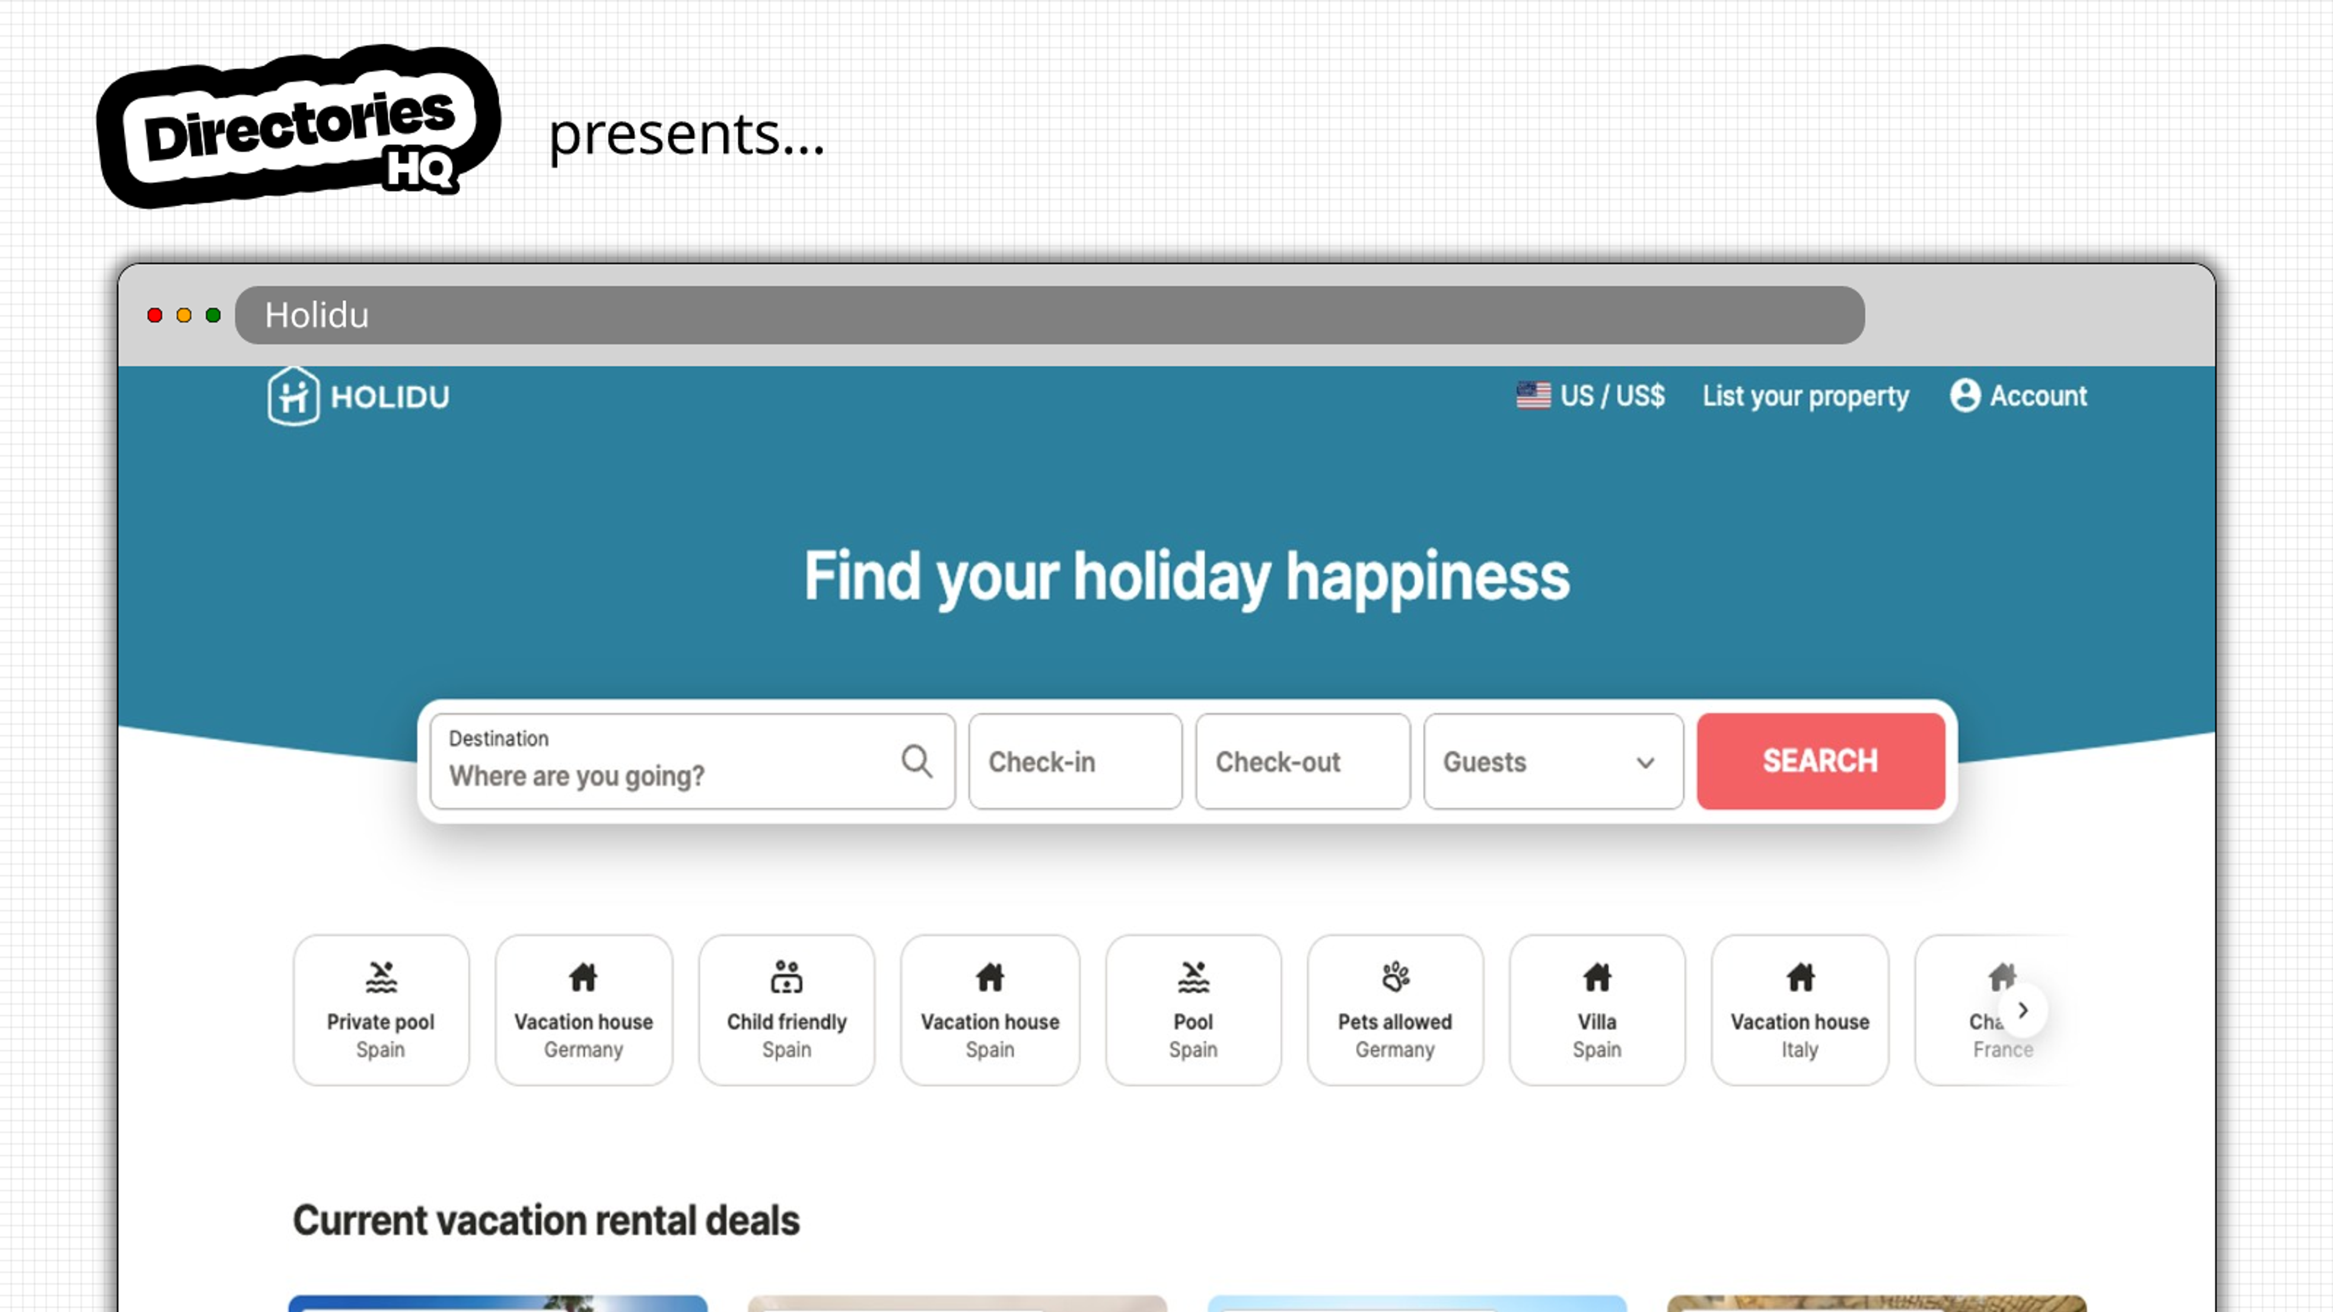
Task: Select the US / US$ currency toggle
Action: pos(1591,395)
